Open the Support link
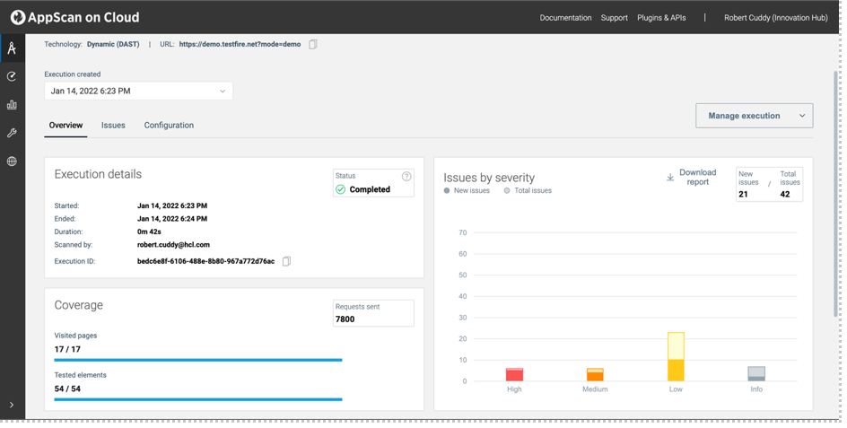 click(x=615, y=18)
